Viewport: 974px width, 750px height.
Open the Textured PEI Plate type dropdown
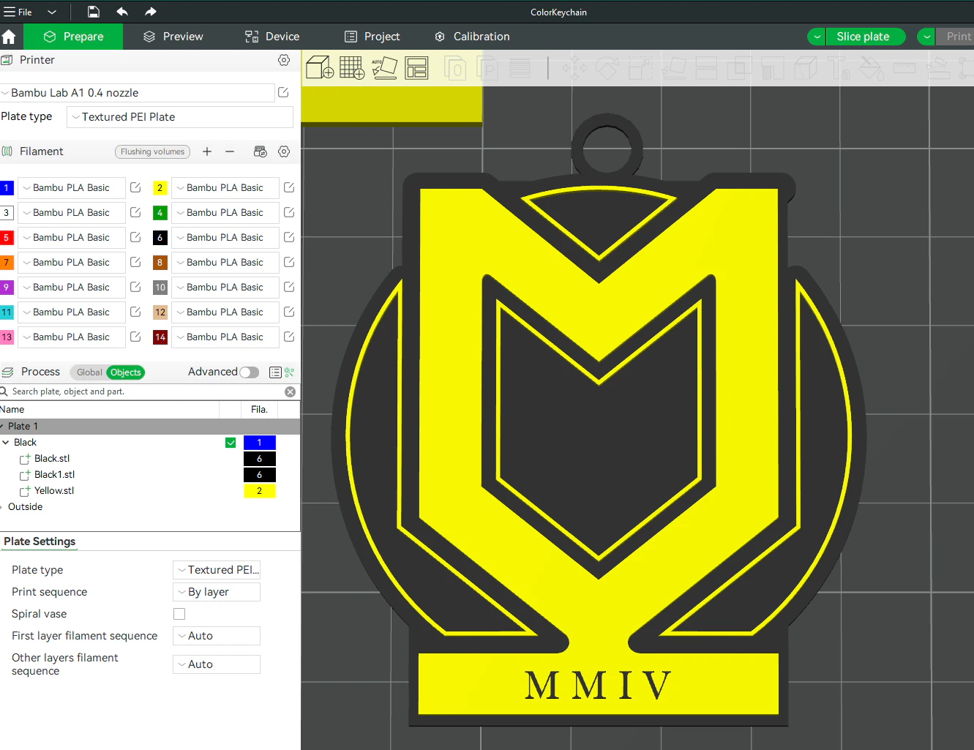(180, 117)
